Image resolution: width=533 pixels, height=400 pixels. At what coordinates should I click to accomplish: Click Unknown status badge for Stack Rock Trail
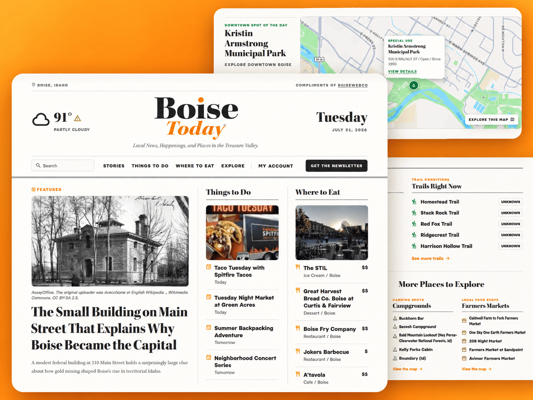pyautogui.click(x=511, y=213)
